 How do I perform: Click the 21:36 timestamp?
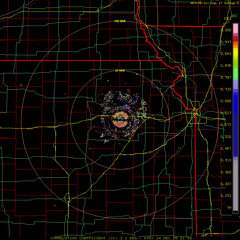(x=186, y=238)
